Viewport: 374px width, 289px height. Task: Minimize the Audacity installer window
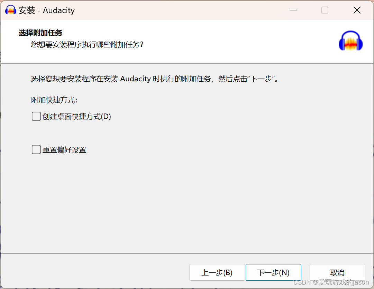pos(293,10)
